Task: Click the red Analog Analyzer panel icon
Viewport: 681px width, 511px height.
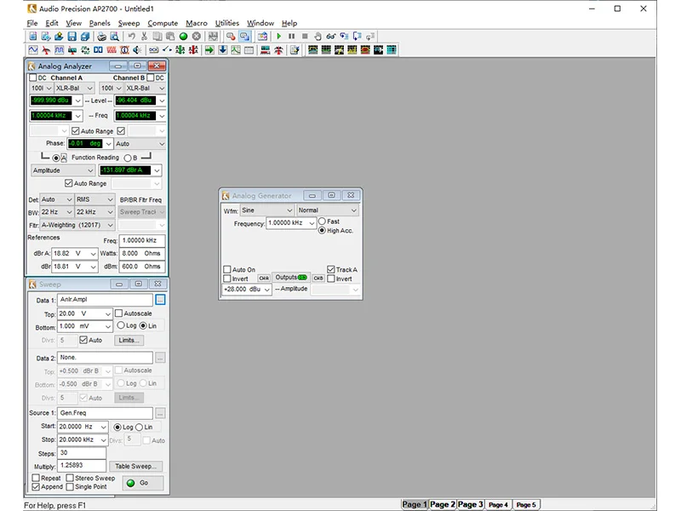Action: coord(46,50)
